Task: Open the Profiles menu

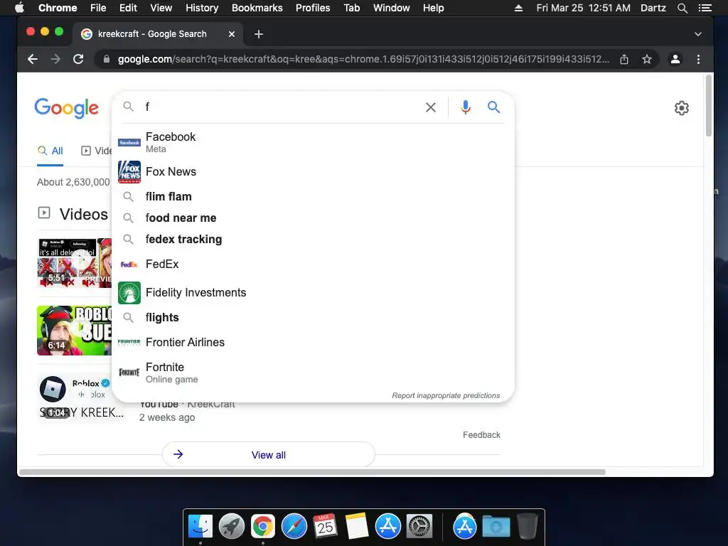Action: [313, 8]
